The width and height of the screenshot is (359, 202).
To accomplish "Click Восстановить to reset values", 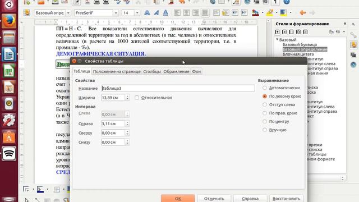I will [286, 198].
